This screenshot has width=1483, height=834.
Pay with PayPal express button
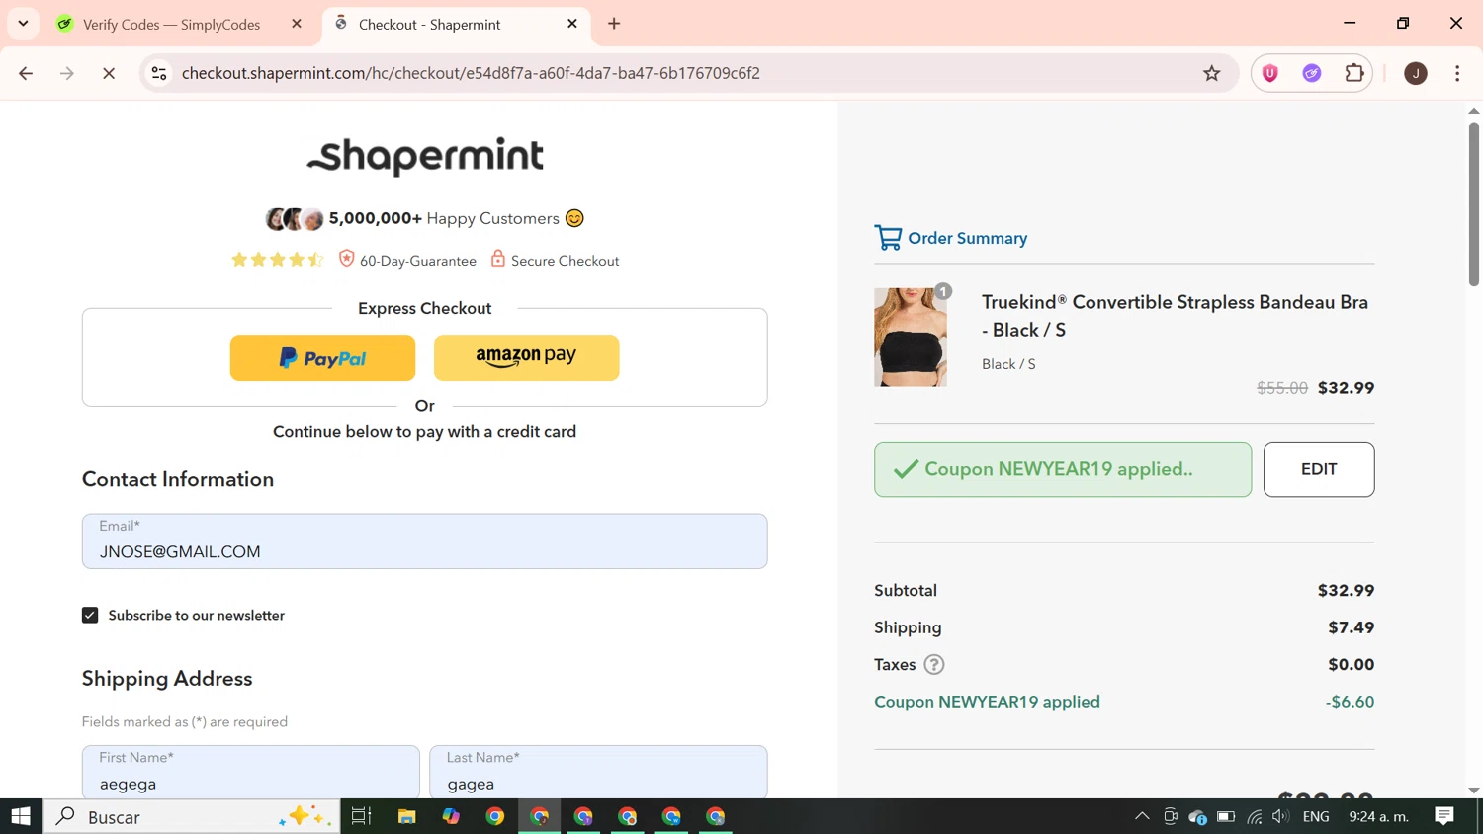[x=322, y=358]
